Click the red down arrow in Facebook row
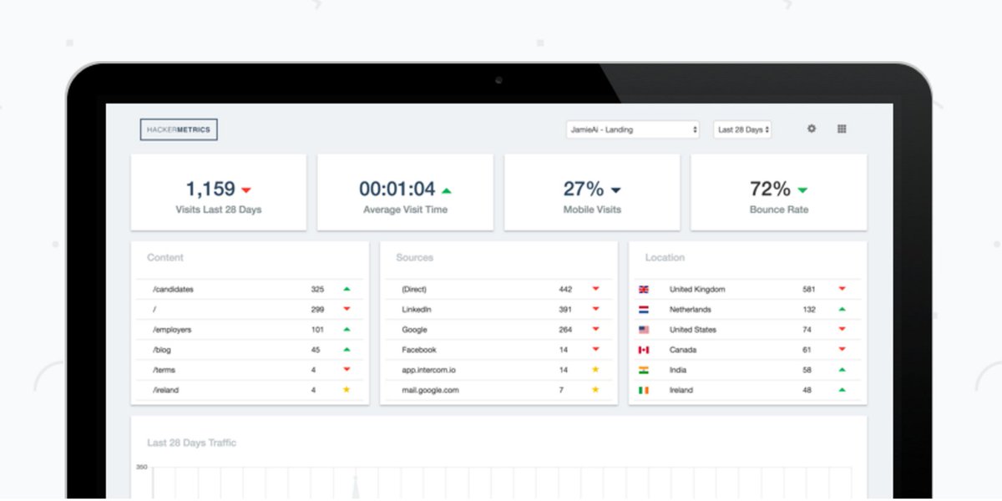 point(596,349)
